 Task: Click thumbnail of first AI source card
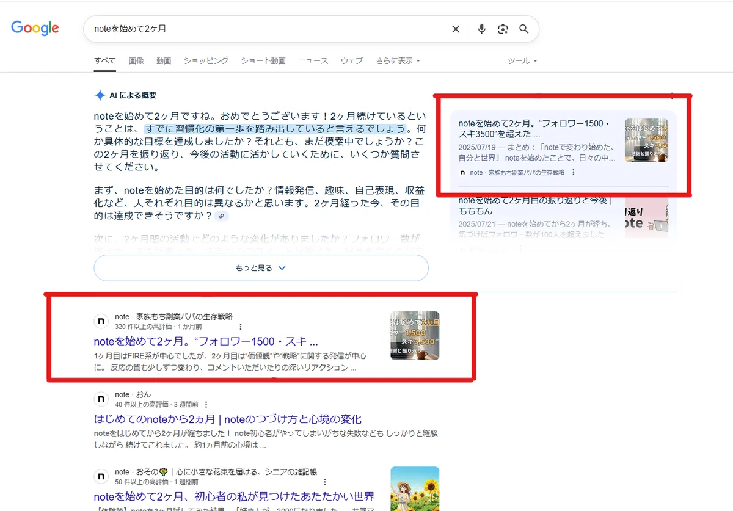pyautogui.click(x=646, y=140)
